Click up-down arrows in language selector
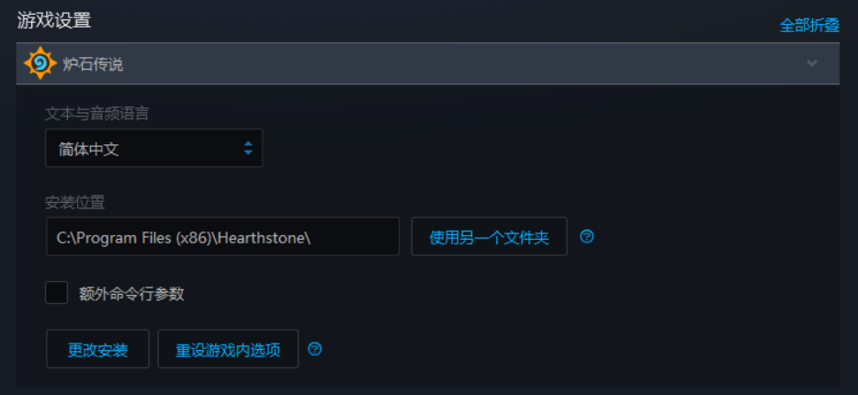This screenshot has width=858, height=395. point(248,148)
